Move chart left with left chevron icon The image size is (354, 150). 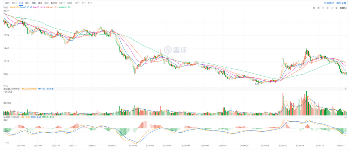coord(327,8)
